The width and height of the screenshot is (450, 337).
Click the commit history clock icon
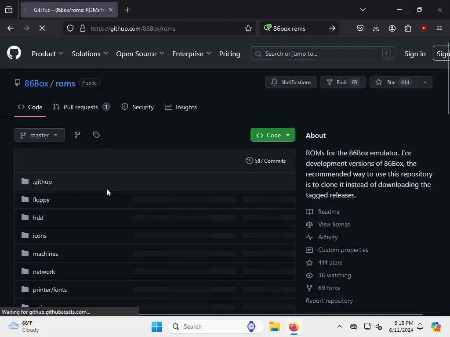click(x=250, y=161)
